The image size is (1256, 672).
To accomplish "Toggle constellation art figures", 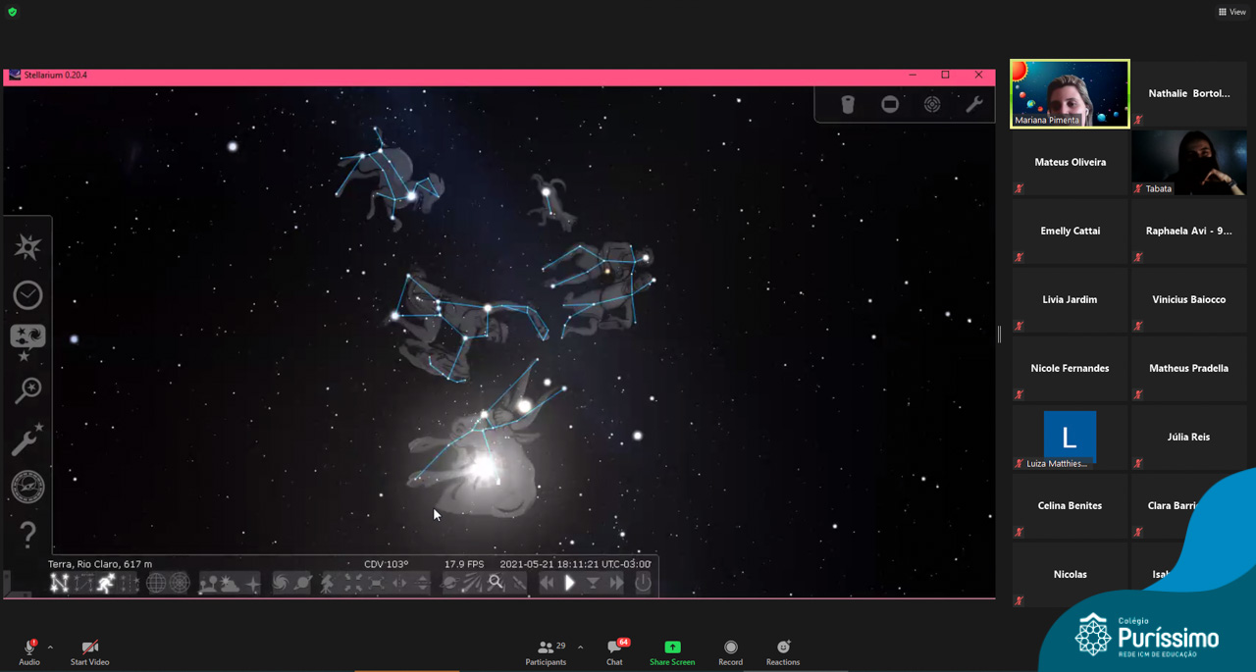I will click(106, 584).
